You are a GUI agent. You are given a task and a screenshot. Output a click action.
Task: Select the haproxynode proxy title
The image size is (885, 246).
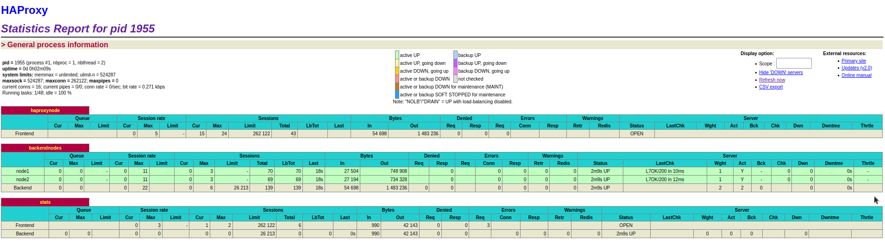(45, 110)
